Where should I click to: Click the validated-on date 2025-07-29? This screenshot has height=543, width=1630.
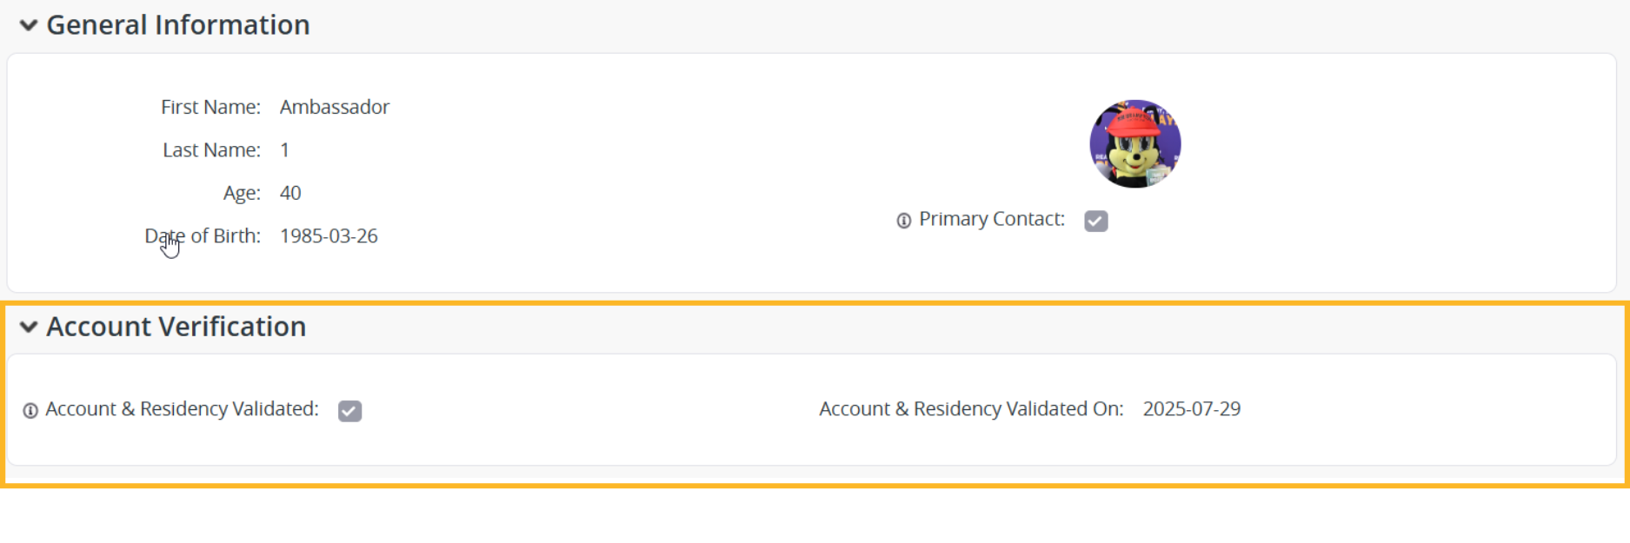(x=1191, y=409)
